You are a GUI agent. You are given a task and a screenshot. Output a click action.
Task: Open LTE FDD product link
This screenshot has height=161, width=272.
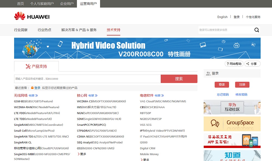(37, 113)
